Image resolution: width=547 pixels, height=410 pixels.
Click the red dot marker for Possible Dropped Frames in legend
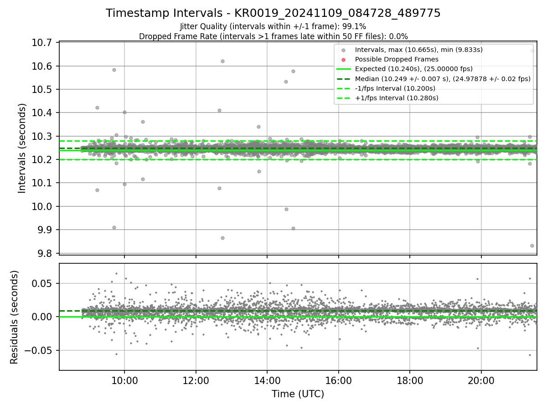344,60
